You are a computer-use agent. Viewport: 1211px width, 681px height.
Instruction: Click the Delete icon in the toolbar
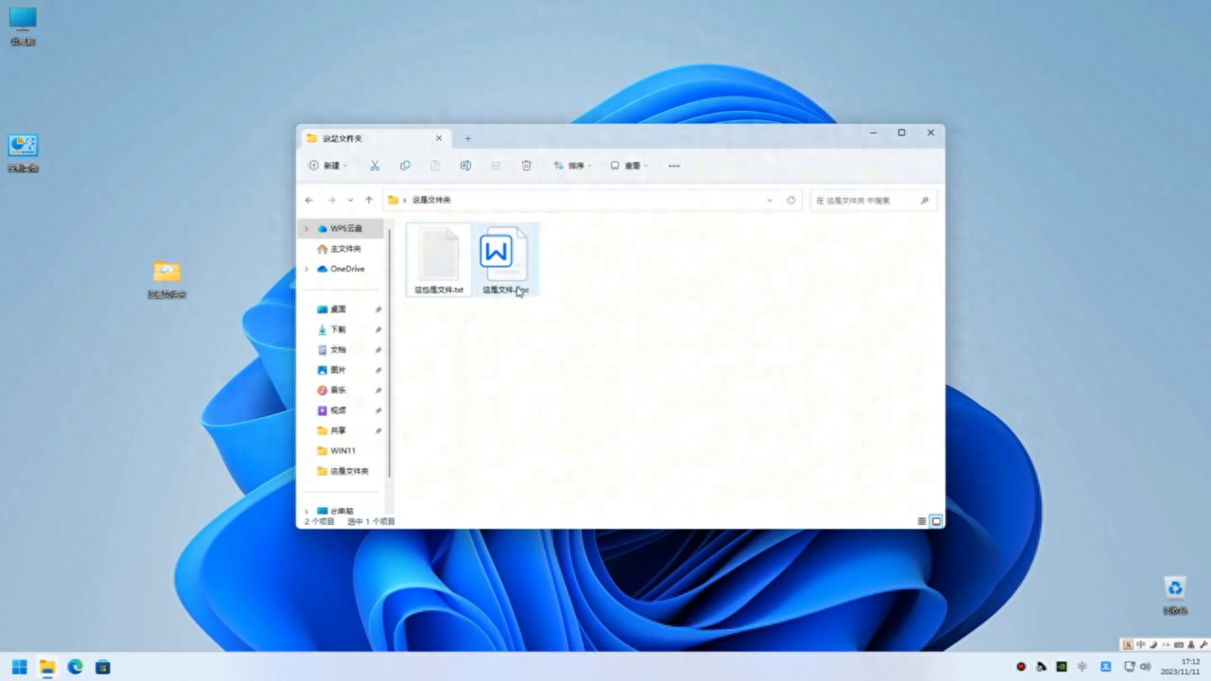(526, 166)
